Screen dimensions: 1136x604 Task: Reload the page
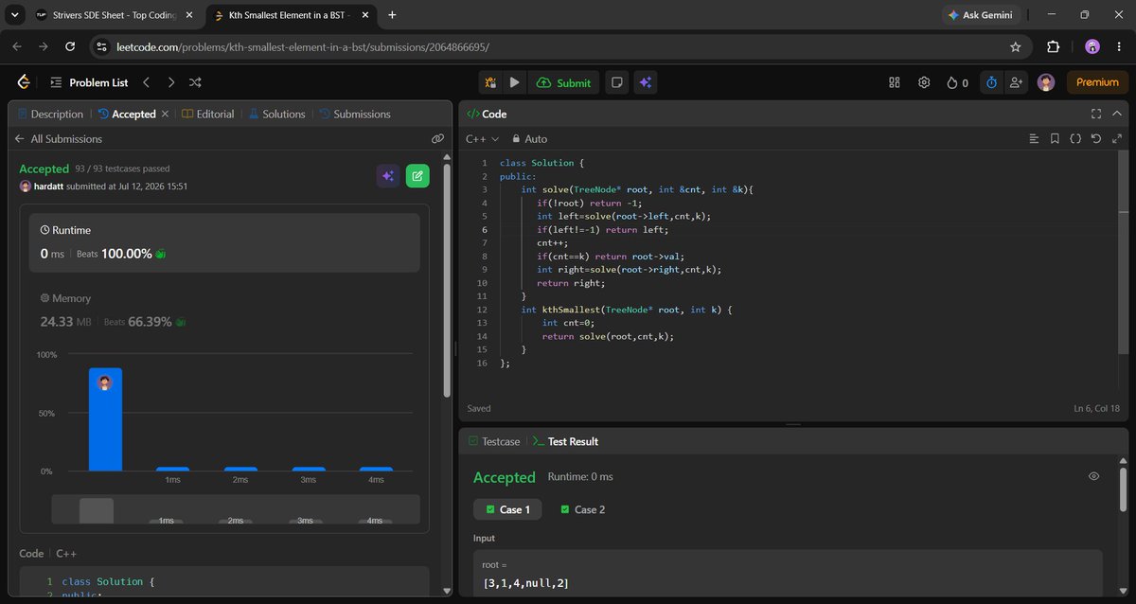70,46
